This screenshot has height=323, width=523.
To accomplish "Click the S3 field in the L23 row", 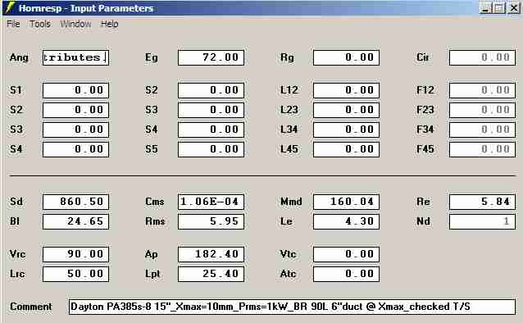I will [211, 110].
